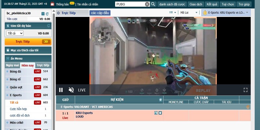260x130 pixels.
Task: Open Mục ưa thích của tôi star panel
Action: coord(28,50)
